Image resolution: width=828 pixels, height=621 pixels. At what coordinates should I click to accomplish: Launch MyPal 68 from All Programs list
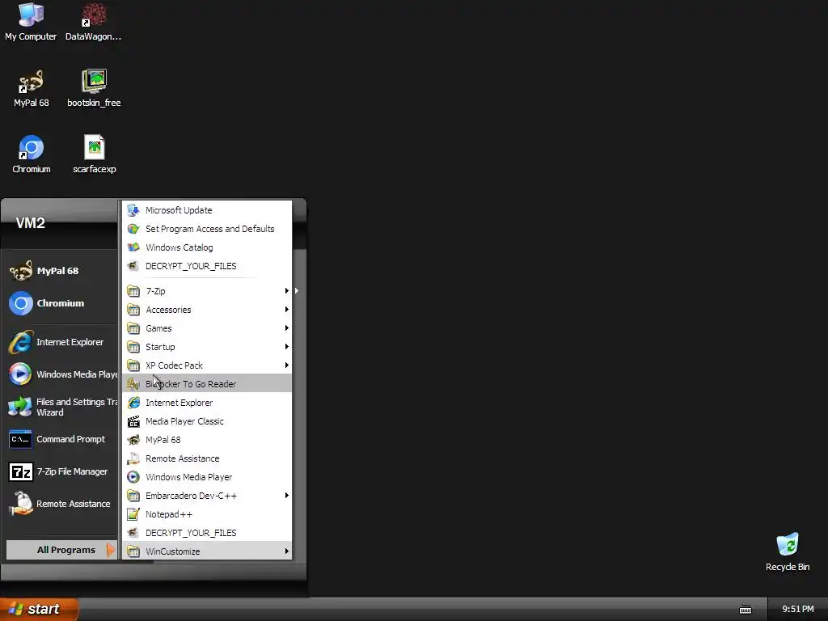click(x=207, y=440)
